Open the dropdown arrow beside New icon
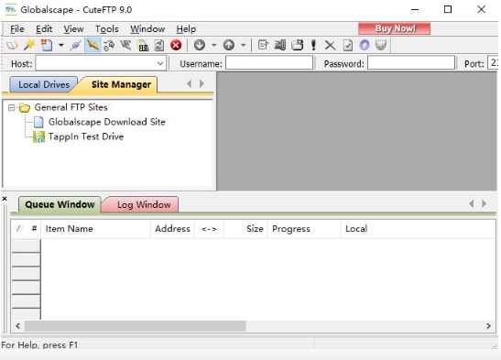 click(x=60, y=46)
